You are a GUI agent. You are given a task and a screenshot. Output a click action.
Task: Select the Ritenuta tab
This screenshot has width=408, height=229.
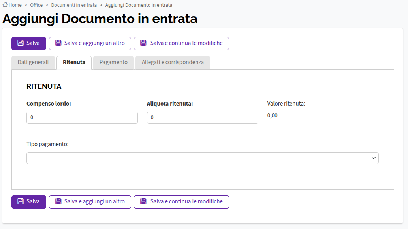[x=74, y=63]
